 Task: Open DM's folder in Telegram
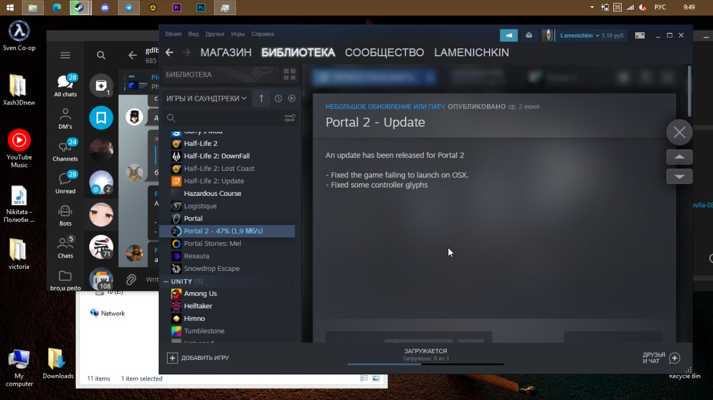pos(65,118)
